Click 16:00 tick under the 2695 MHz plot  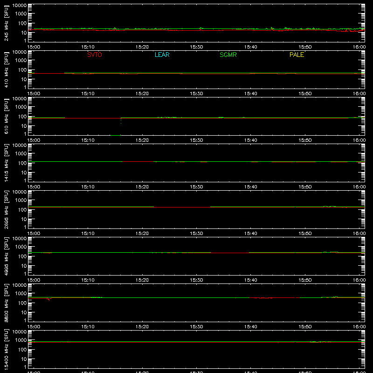tap(359, 234)
